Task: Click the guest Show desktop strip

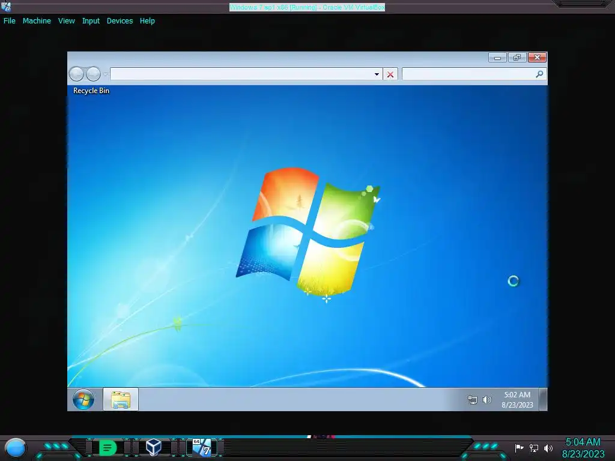Action: pos(543,399)
